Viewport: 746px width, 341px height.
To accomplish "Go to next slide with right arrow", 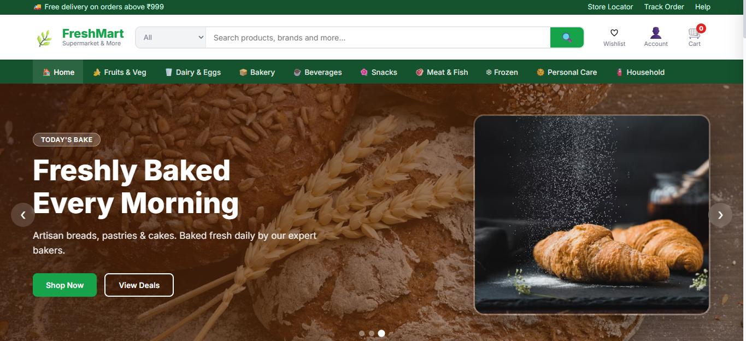I will [720, 215].
